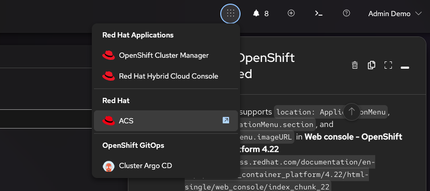This screenshot has height=191, width=430.
Task: Open the quick create plus icon
Action: (x=291, y=13)
